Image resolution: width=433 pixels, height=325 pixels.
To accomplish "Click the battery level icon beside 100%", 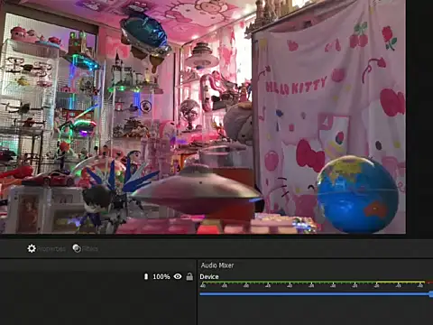I will 146,276.
